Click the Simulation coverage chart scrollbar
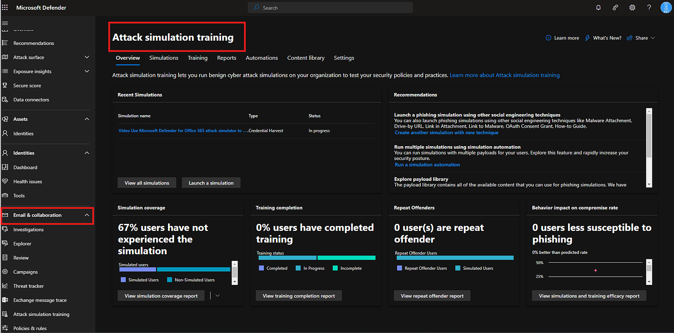This screenshot has height=333, width=674. (235, 272)
